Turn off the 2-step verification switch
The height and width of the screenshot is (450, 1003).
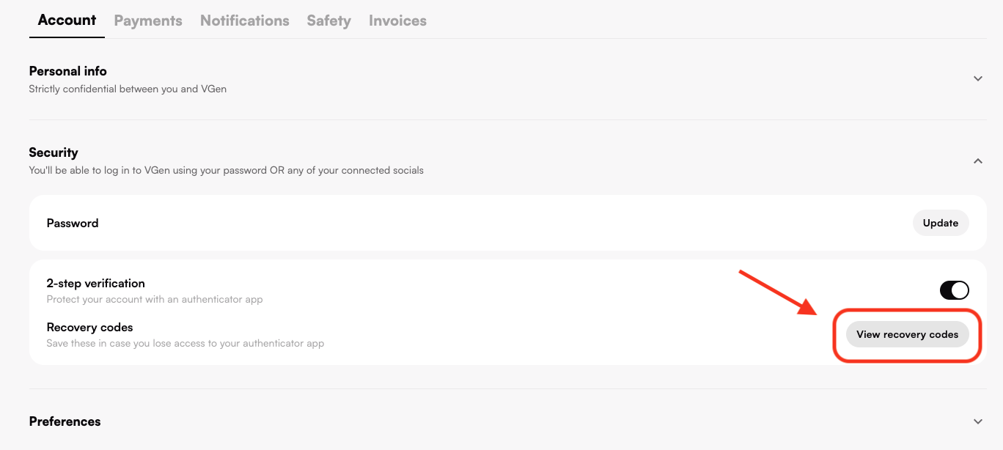[954, 290]
